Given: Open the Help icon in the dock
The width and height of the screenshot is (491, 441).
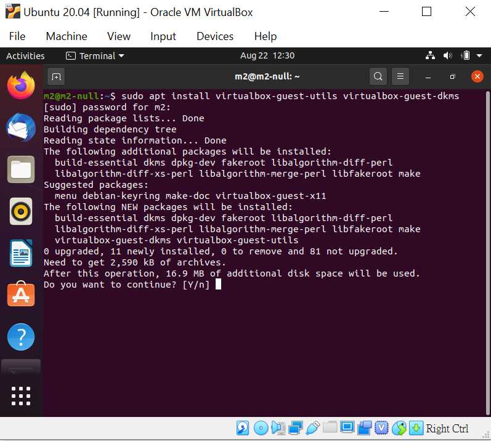Looking at the screenshot, I should (21, 337).
